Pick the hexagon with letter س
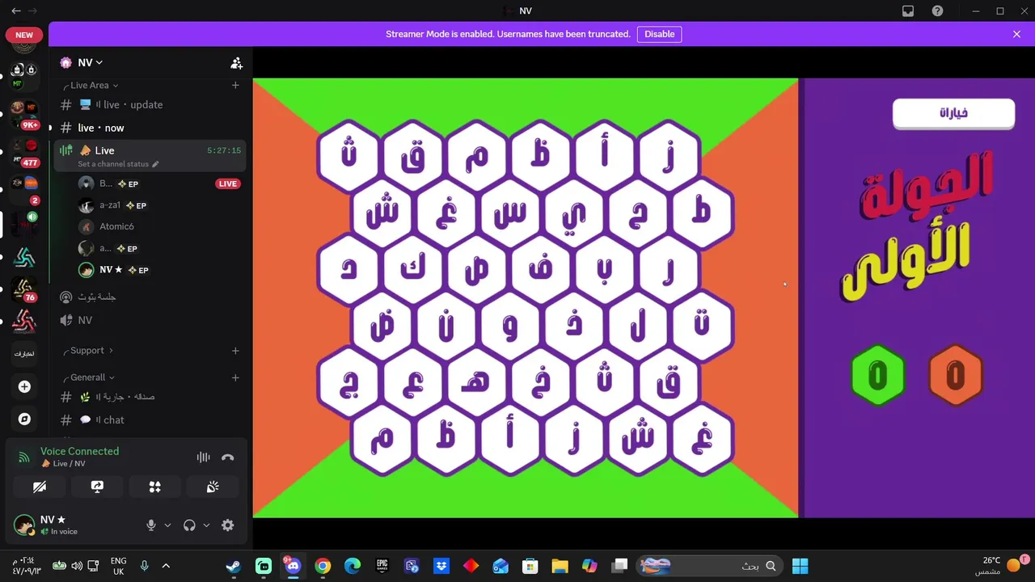The height and width of the screenshot is (582, 1035). (x=509, y=213)
